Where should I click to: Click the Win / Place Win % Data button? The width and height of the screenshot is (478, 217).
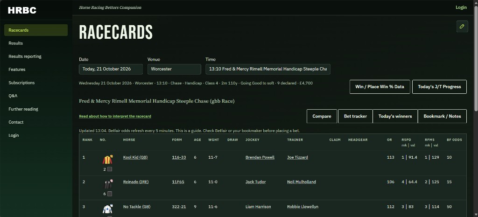pyautogui.click(x=380, y=87)
